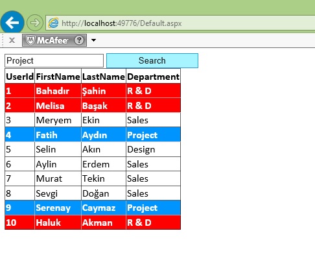The image size is (315, 255).
Task: Go back with the blue back arrow
Action: 12,23
